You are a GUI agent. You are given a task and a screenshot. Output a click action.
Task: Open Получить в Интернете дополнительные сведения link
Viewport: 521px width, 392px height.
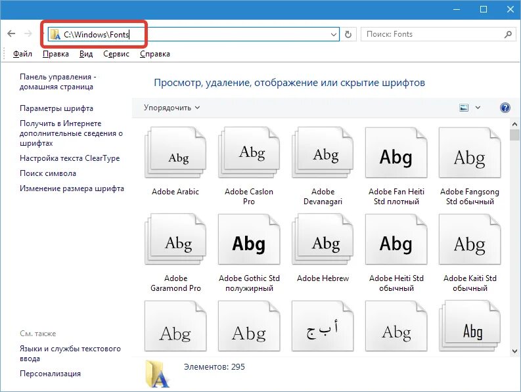[71, 133]
